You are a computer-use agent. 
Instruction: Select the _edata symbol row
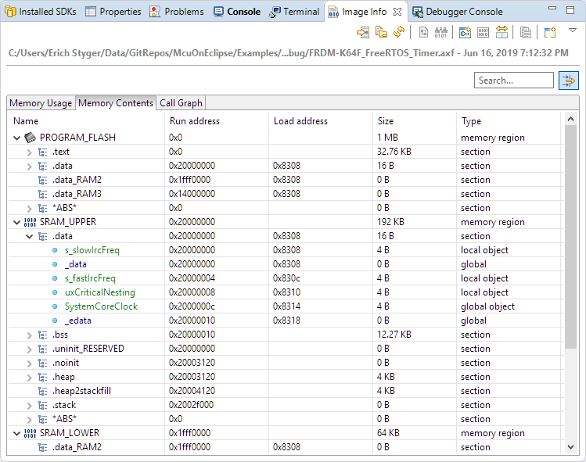tap(285, 321)
